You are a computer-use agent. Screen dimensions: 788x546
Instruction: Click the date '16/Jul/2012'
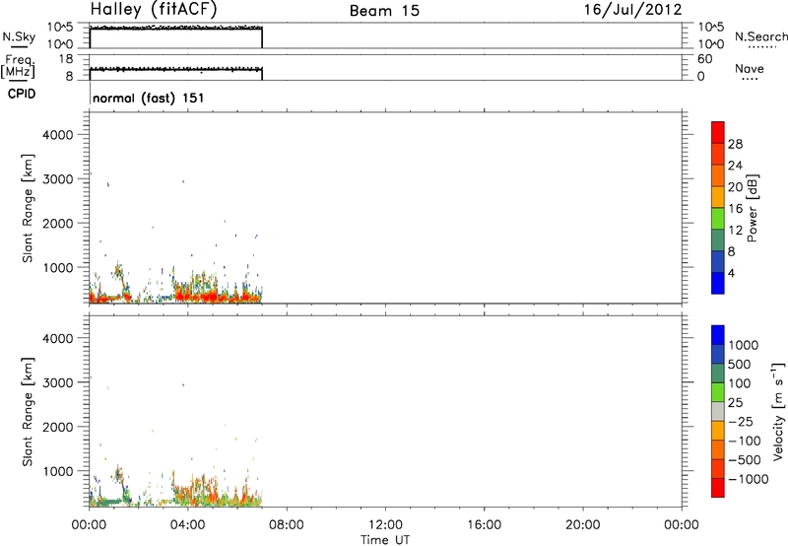click(632, 10)
